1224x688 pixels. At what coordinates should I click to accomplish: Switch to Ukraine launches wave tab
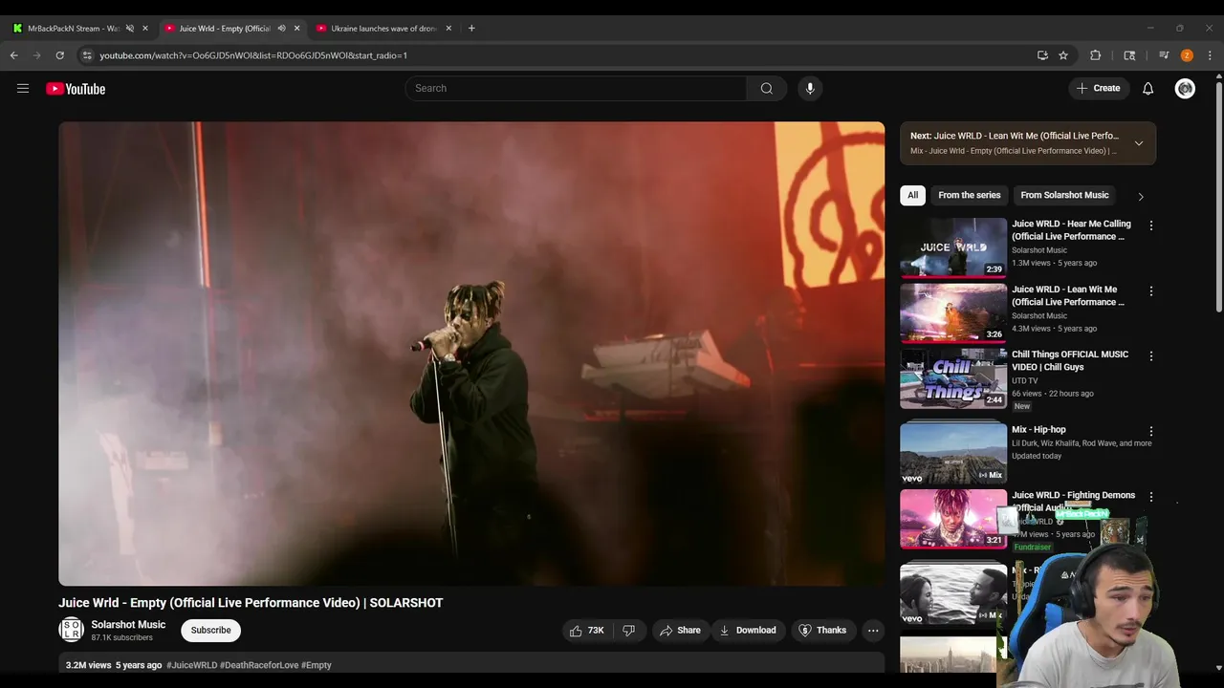point(382,29)
